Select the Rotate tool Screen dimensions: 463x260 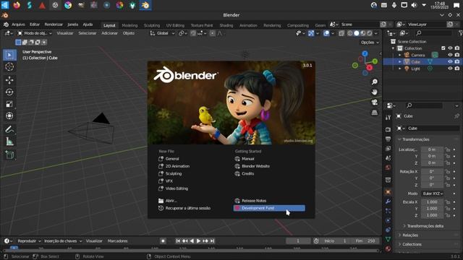[9, 92]
